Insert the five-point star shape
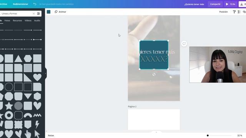The width and height of the screenshot is (246, 138). [9, 106]
